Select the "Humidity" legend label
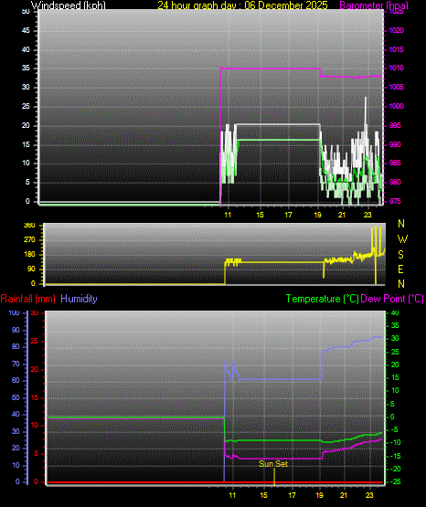This screenshot has width=426, height=507. tap(79, 299)
